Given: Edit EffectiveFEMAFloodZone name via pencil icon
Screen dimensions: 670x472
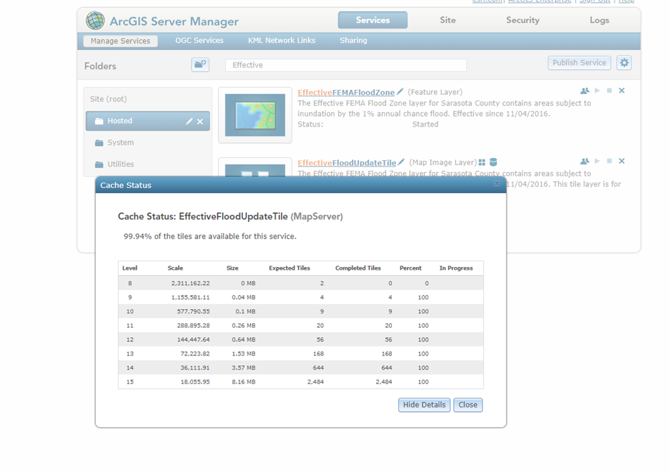Looking at the screenshot, I should coord(400,91).
